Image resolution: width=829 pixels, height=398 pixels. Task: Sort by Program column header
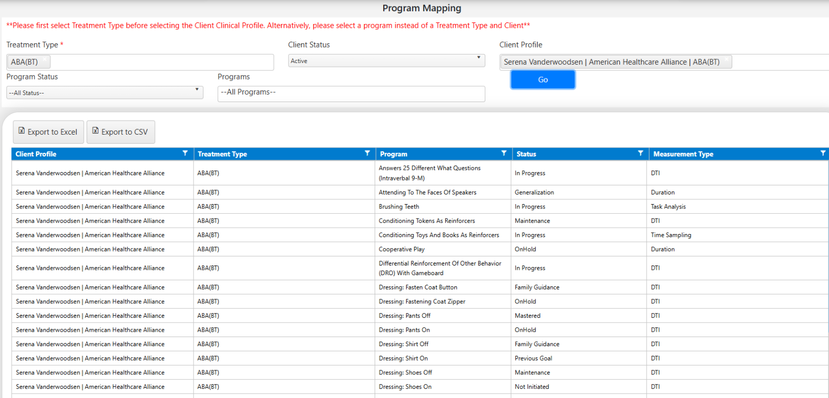click(x=393, y=154)
